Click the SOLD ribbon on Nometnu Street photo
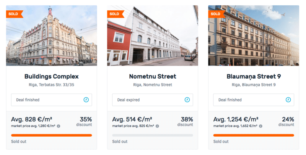This screenshot has width=306, height=155. pos(116,14)
